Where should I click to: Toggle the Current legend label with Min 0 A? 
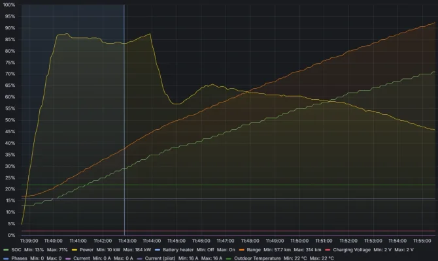(81, 258)
